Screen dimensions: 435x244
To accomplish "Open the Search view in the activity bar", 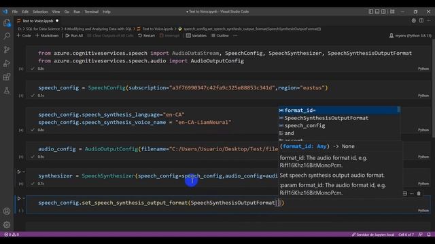I will point(7,36).
